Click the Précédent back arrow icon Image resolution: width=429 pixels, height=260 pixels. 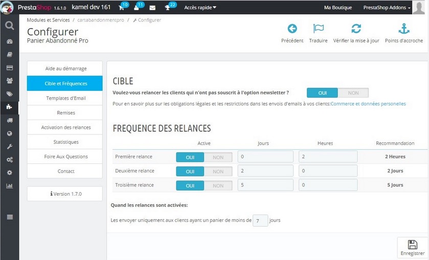pyautogui.click(x=292, y=29)
